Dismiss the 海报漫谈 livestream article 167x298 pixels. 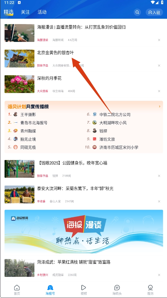tap(159, 40)
